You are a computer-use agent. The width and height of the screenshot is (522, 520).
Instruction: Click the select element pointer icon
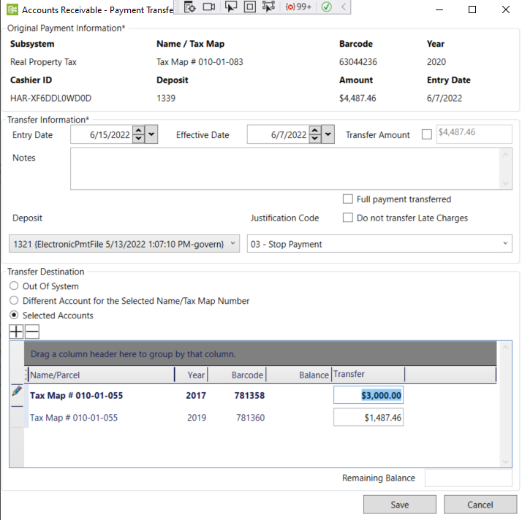[x=230, y=7]
